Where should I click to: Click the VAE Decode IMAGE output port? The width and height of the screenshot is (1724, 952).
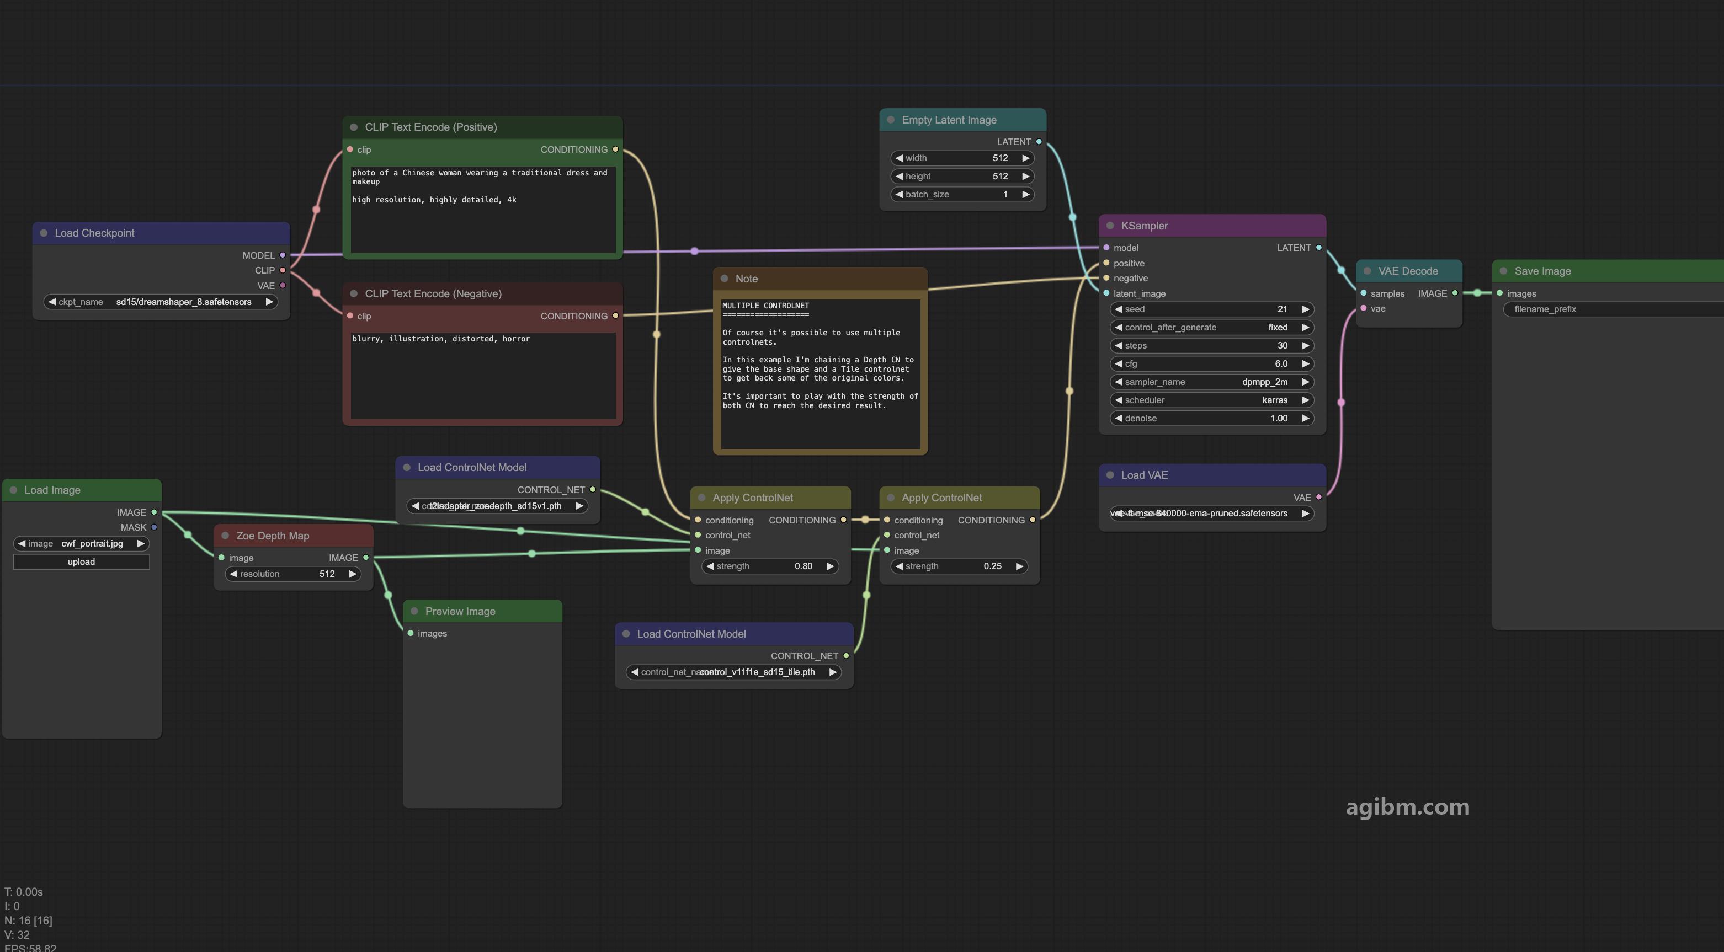pyautogui.click(x=1454, y=293)
